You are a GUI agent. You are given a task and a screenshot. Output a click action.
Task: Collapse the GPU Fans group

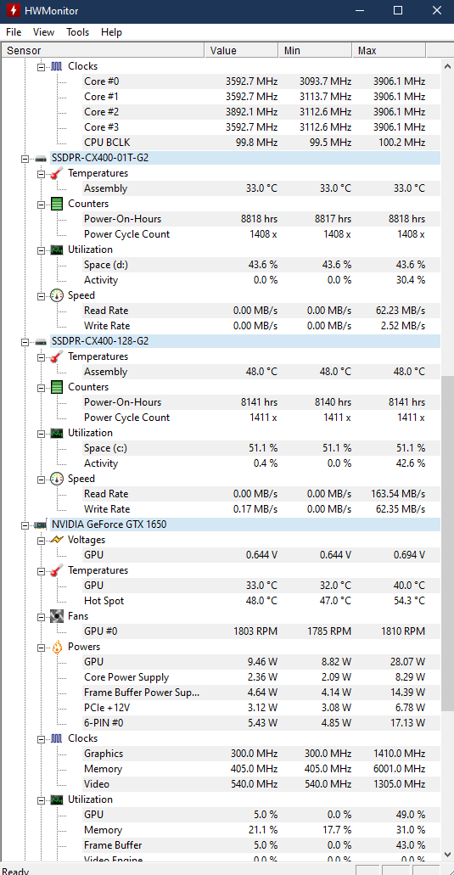[41, 617]
